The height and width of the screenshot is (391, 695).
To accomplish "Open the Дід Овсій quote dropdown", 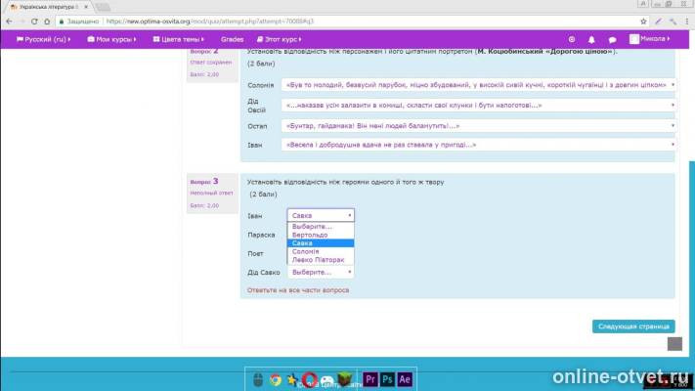I will click(479, 105).
